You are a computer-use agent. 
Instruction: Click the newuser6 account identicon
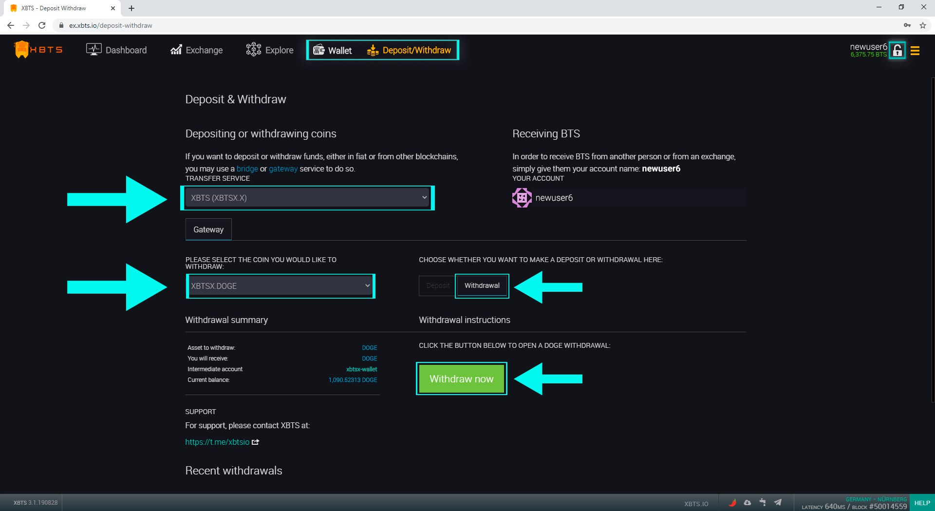pyautogui.click(x=522, y=198)
